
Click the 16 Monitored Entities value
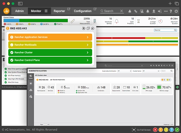(111, 19)
